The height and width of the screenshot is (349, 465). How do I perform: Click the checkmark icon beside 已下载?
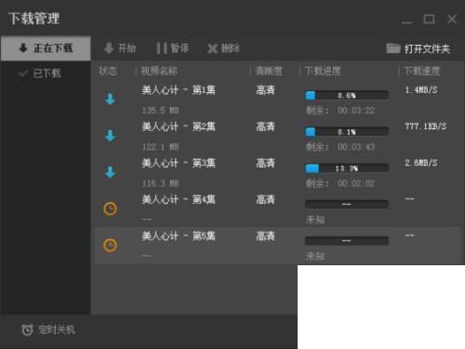click(22, 74)
